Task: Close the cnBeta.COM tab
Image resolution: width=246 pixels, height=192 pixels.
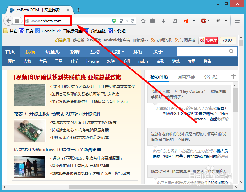Action: [68, 10]
